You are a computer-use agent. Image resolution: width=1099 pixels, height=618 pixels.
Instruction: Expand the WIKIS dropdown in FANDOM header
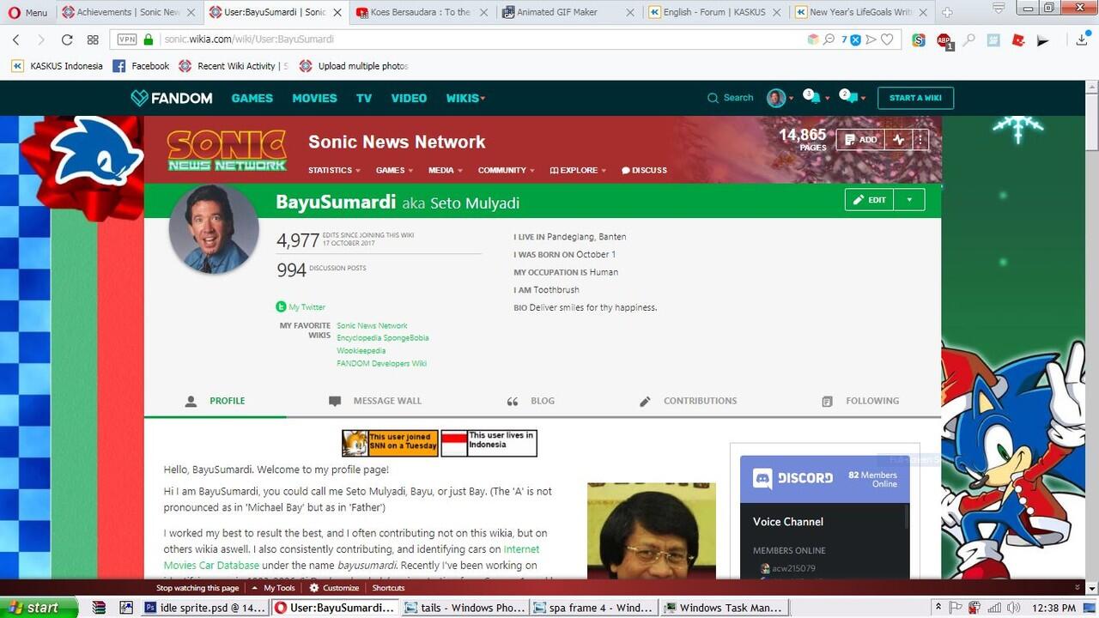pyautogui.click(x=465, y=98)
